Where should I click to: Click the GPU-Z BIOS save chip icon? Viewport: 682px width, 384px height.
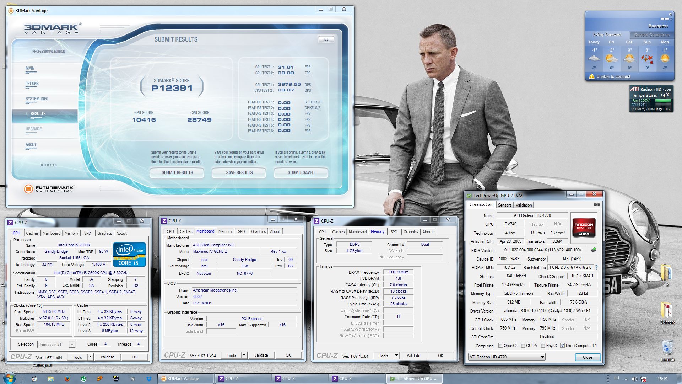[x=593, y=250]
